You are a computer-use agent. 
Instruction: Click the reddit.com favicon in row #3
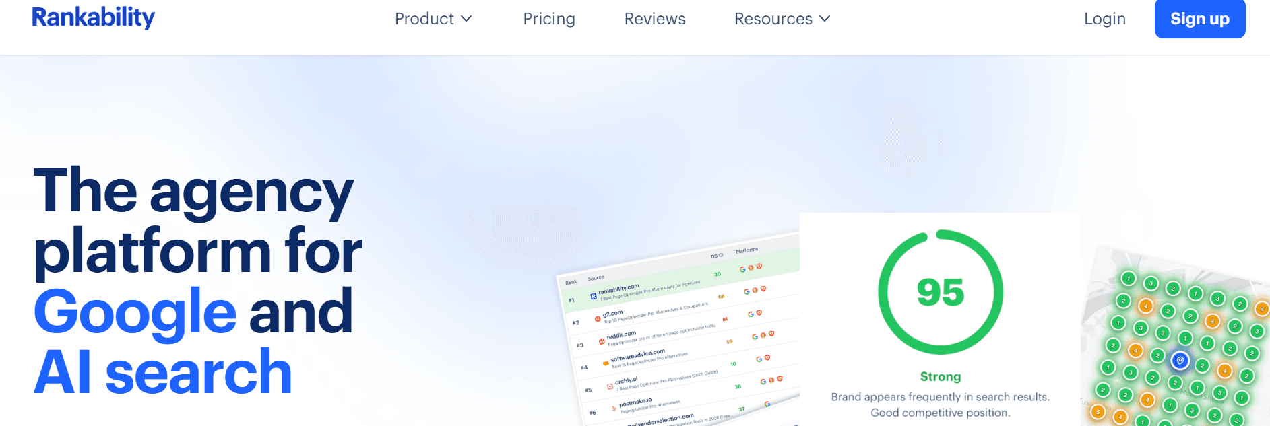tap(602, 341)
